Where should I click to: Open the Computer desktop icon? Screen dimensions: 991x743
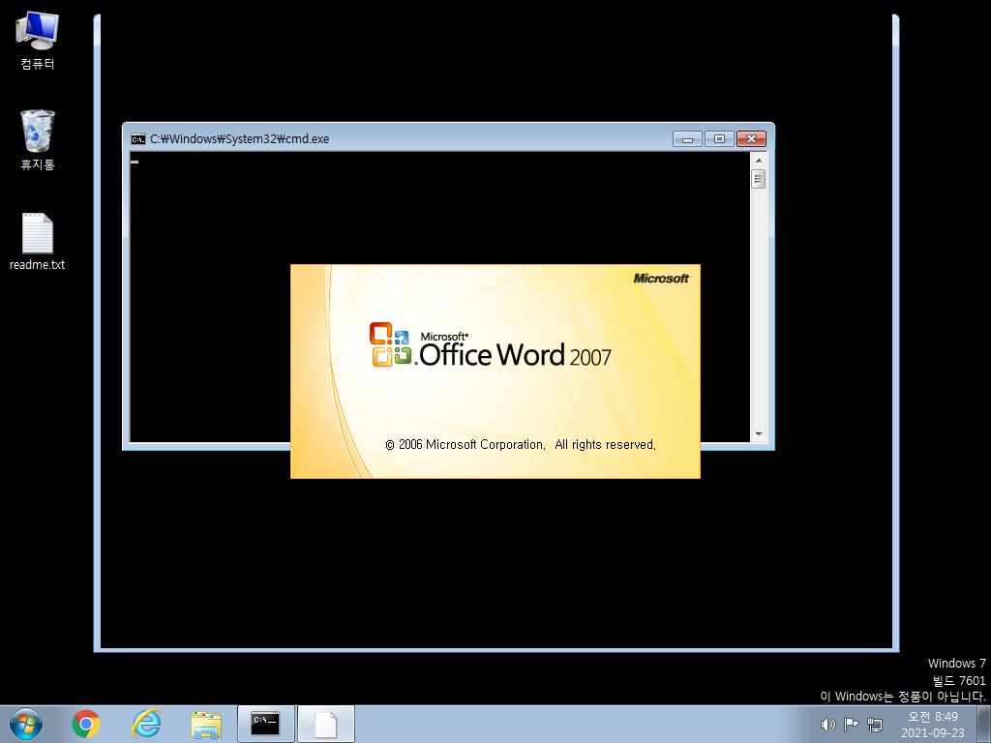click(38, 41)
